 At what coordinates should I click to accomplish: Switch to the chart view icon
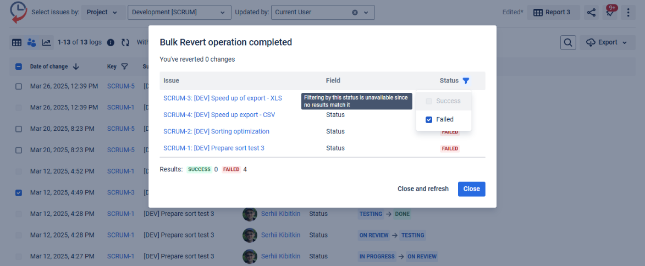click(46, 42)
